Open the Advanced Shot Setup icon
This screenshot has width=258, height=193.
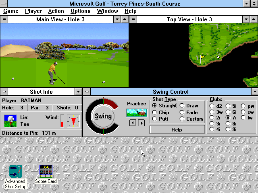coord(16,177)
